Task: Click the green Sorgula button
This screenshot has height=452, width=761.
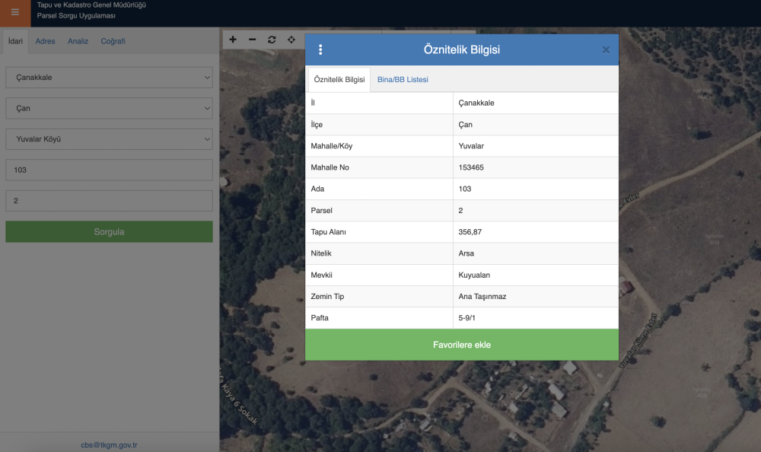Action: (109, 231)
